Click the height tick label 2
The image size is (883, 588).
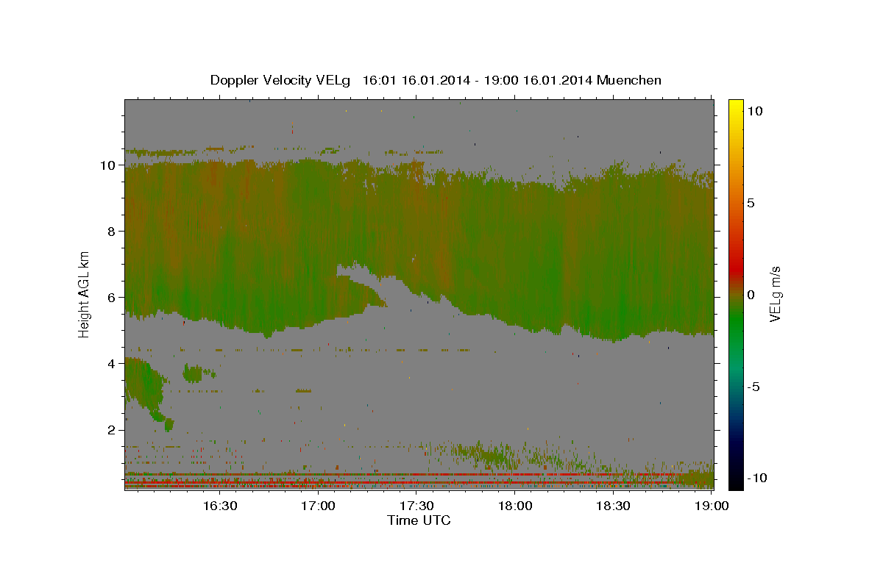113,430
